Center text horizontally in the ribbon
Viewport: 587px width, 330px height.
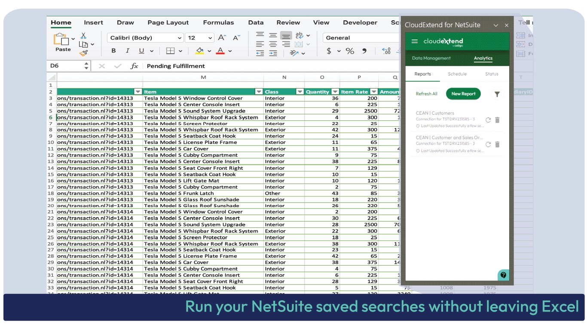pyautogui.click(x=273, y=44)
